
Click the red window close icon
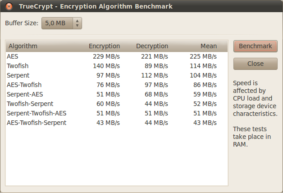click(9, 6)
